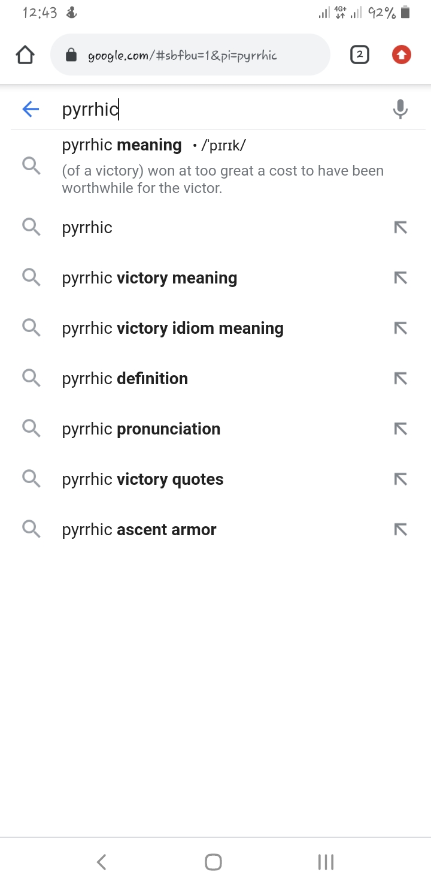Select the plain 'pyrrhic' suggestion
This screenshot has height=887, width=431.
87,228
